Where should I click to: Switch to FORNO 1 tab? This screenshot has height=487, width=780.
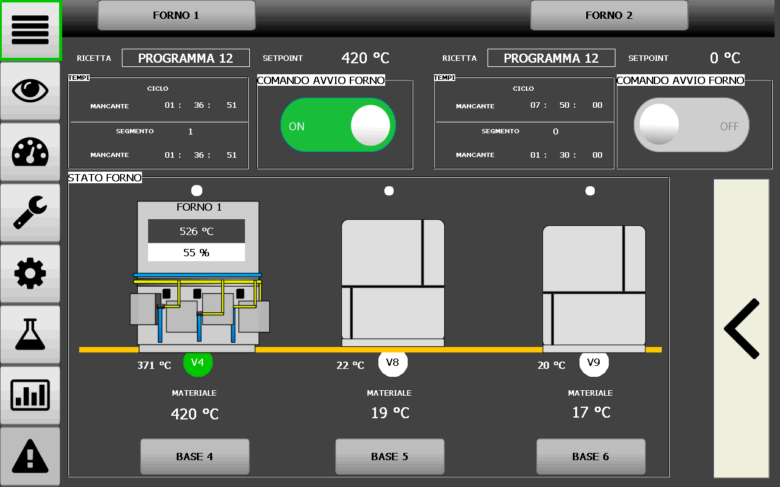tap(176, 15)
